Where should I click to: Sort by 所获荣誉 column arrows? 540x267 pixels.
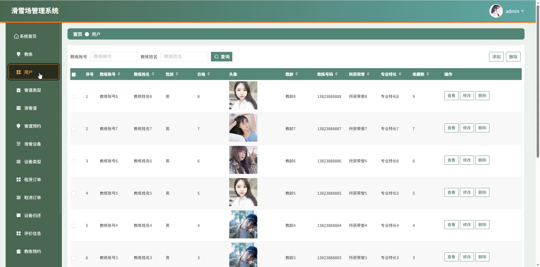368,74
